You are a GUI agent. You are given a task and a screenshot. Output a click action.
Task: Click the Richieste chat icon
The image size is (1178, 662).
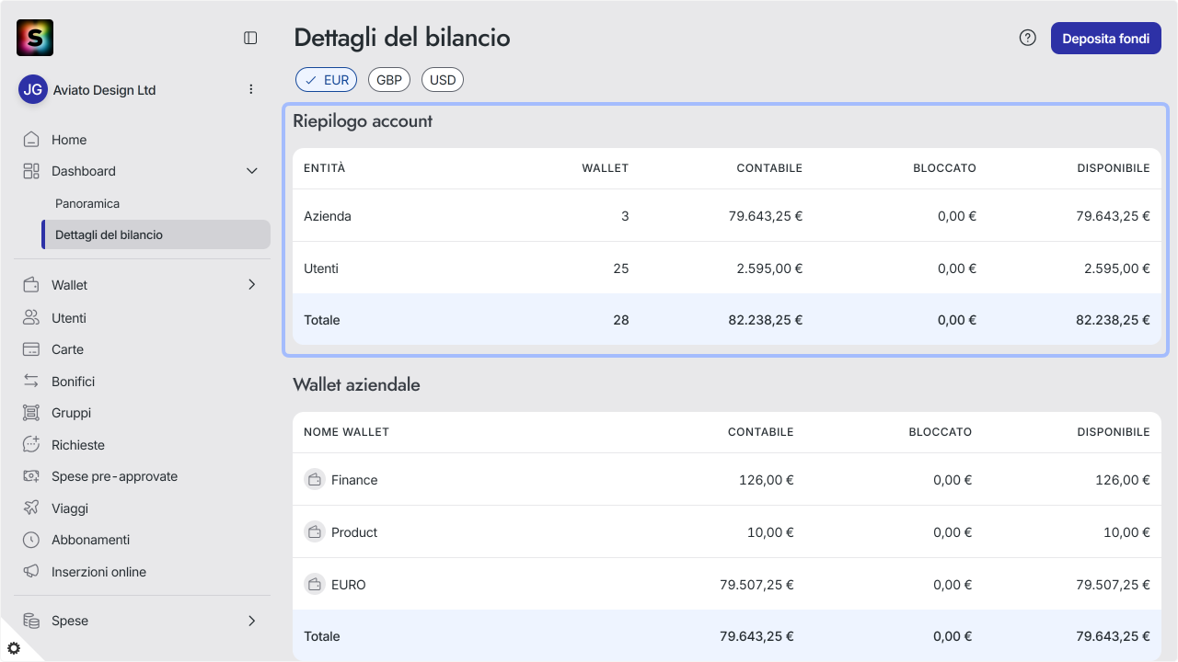[31, 444]
